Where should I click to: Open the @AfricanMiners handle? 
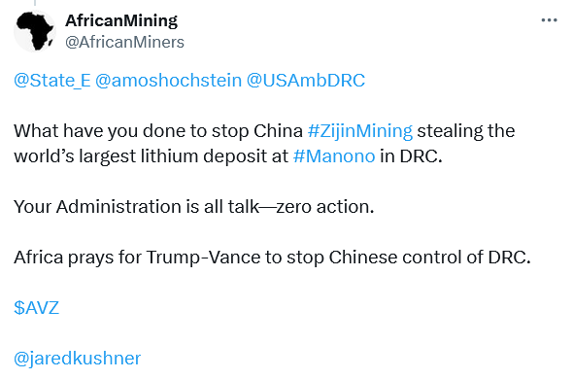point(124,42)
